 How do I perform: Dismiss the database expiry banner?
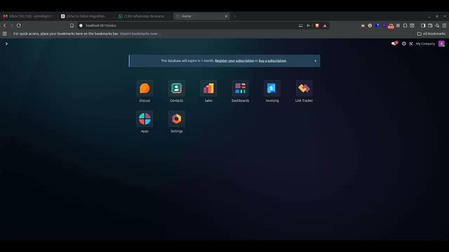pyautogui.click(x=315, y=61)
